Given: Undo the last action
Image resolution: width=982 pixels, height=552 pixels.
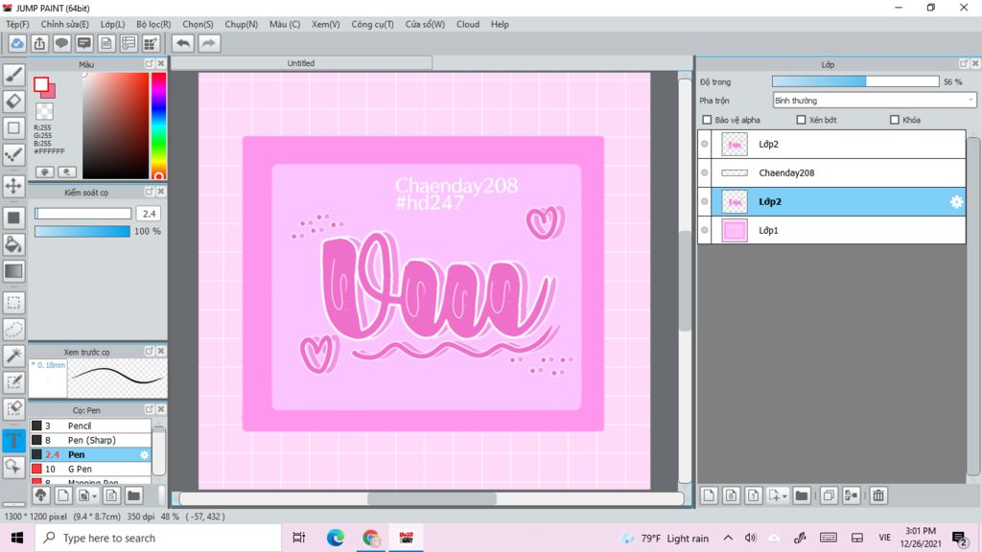Looking at the screenshot, I should [x=183, y=43].
